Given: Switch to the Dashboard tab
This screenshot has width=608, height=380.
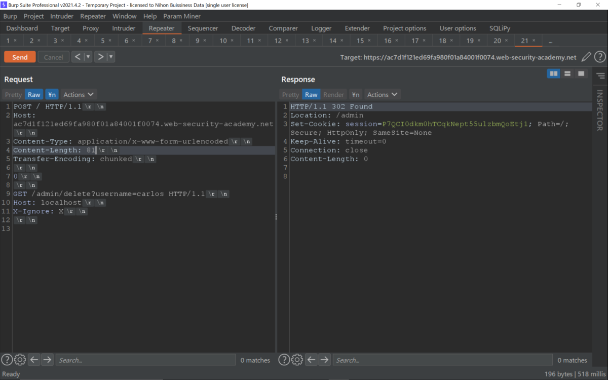Looking at the screenshot, I should (22, 28).
